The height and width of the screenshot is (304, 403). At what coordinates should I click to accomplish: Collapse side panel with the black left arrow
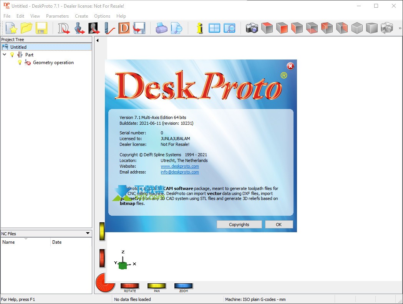coord(98,40)
